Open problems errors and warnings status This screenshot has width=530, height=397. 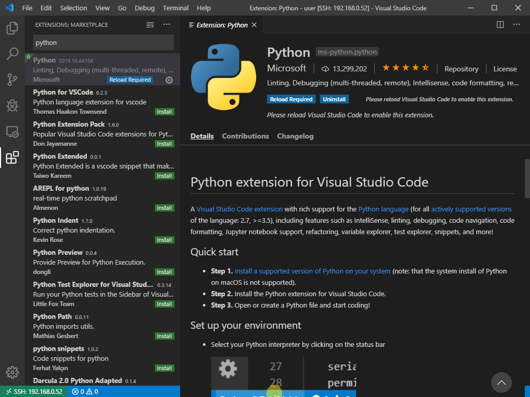point(85,392)
